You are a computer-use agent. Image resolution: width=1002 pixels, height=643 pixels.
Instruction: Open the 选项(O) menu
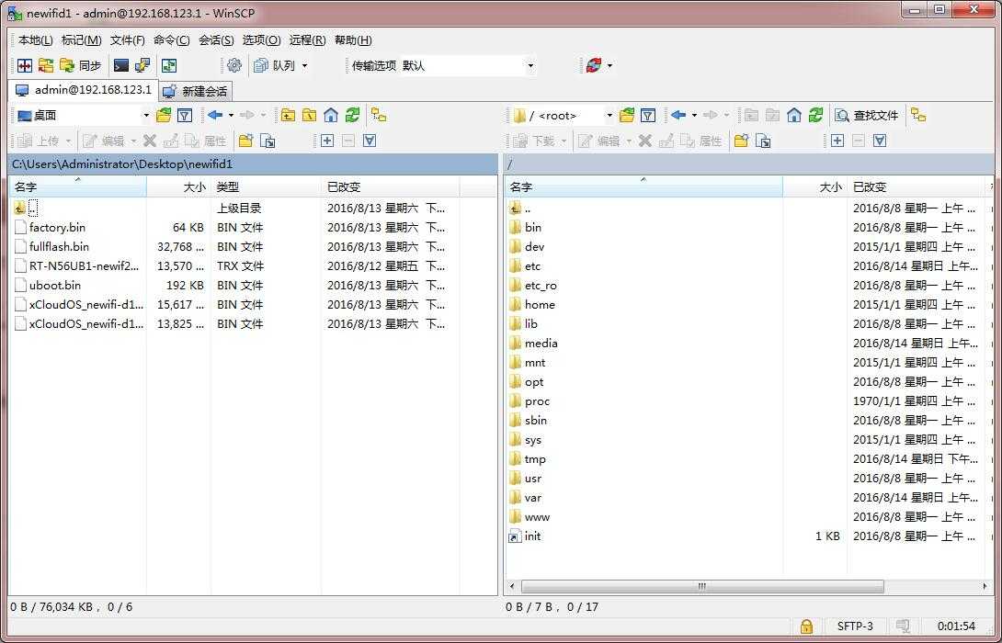click(x=261, y=40)
